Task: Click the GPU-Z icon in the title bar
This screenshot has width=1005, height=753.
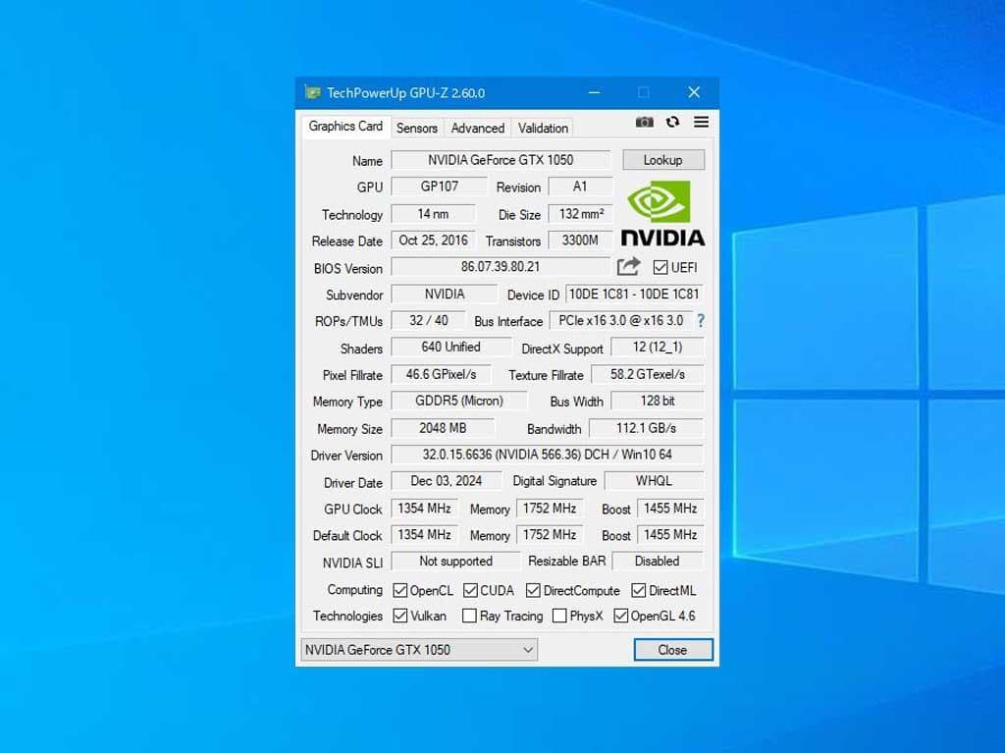Action: point(315,91)
